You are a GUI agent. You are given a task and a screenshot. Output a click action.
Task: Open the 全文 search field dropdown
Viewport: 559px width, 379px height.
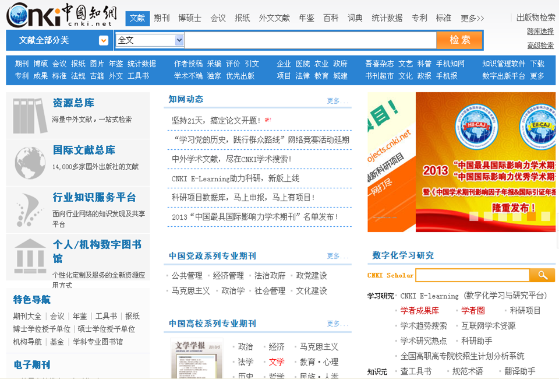click(x=179, y=40)
